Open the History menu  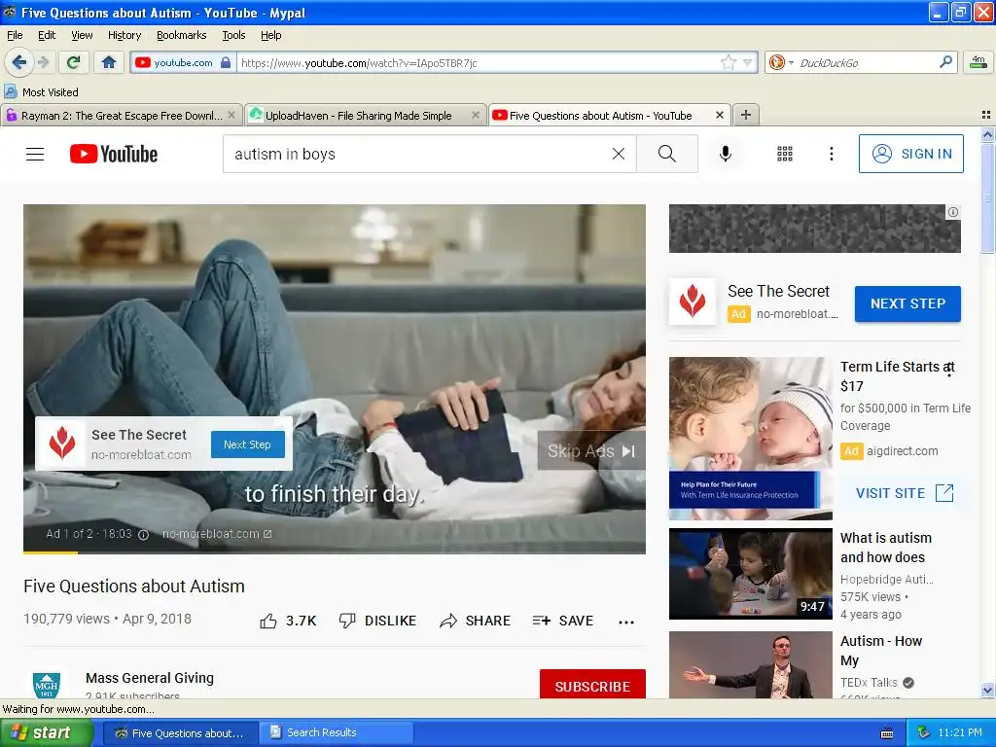click(x=124, y=35)
